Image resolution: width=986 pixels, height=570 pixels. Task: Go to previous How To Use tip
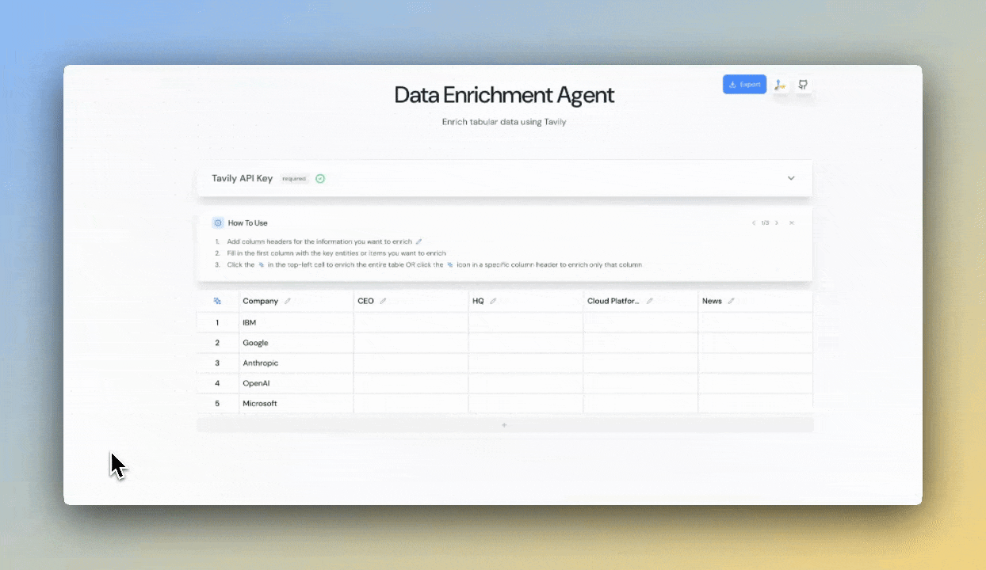pyautogui.click(x=754, y=223)
